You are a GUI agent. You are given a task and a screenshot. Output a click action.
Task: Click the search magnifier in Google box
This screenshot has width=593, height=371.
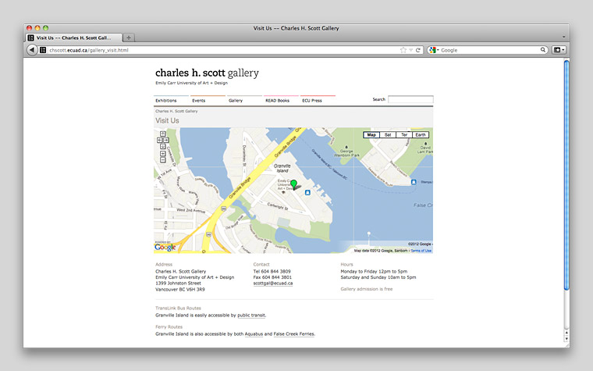543,50
